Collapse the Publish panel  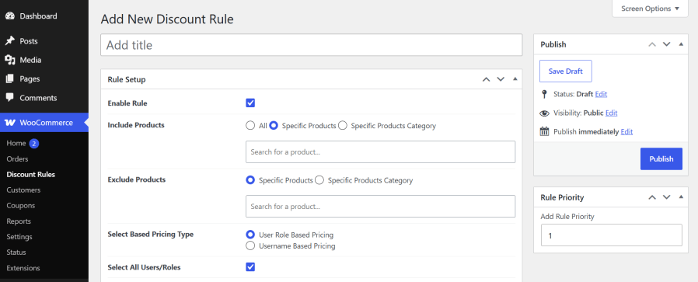tap(681, 44)
